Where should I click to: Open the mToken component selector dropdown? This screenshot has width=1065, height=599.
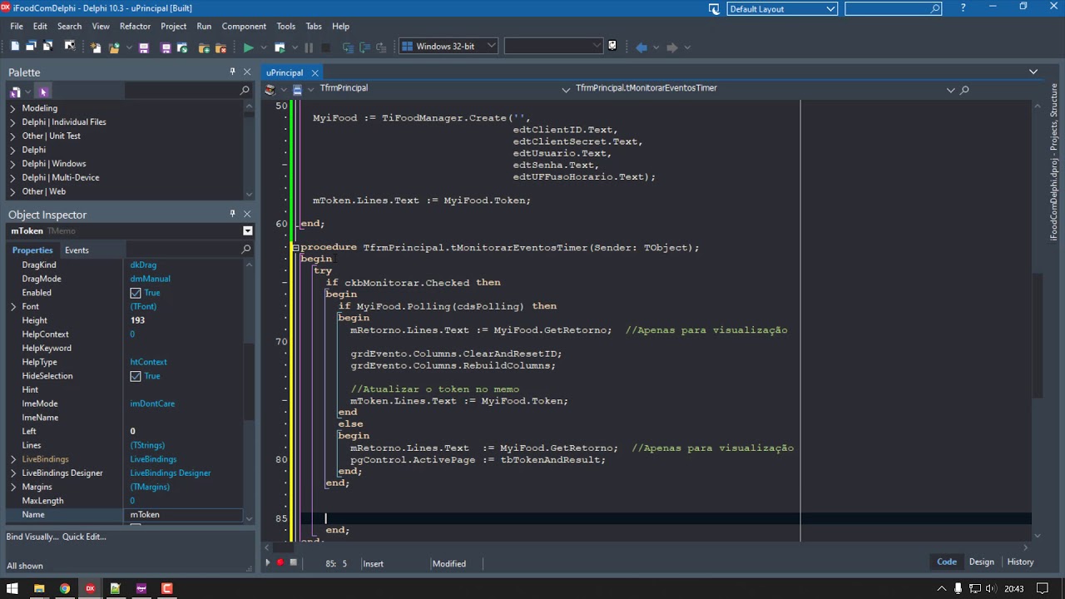(x=247, y=230)
